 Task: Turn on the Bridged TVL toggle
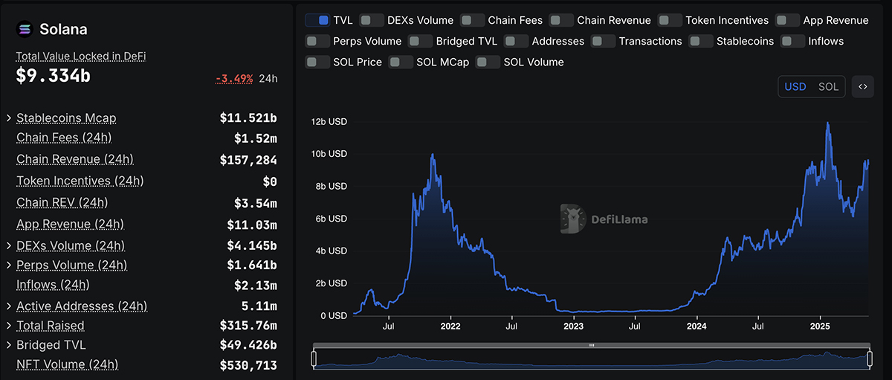[x=421, y=41]
